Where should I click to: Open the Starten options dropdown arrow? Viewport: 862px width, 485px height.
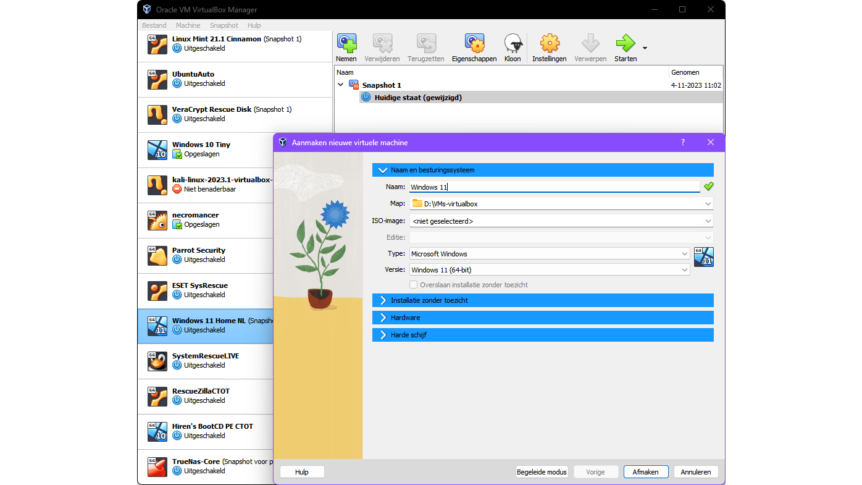pos(645,48)
